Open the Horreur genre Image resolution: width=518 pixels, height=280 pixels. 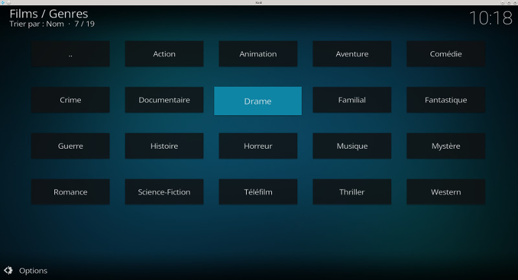(258, 146)
